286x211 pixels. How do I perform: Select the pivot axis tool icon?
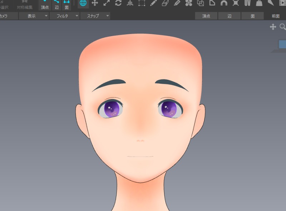click(x=130, y=3)
